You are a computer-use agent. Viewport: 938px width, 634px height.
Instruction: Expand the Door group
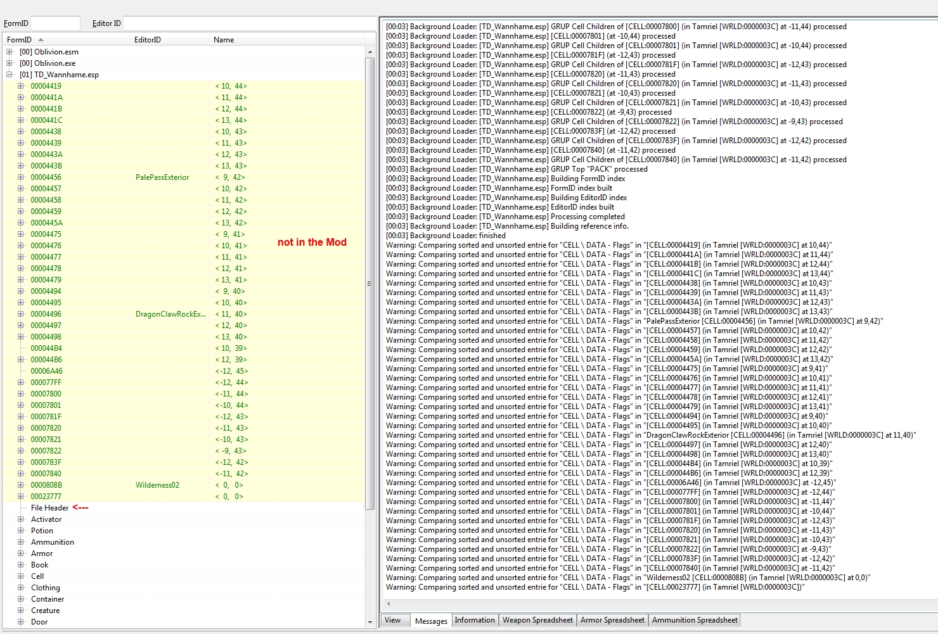pos(21,622)
